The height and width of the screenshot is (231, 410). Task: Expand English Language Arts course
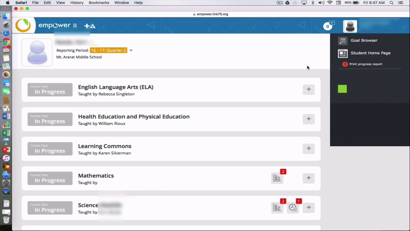308,90
